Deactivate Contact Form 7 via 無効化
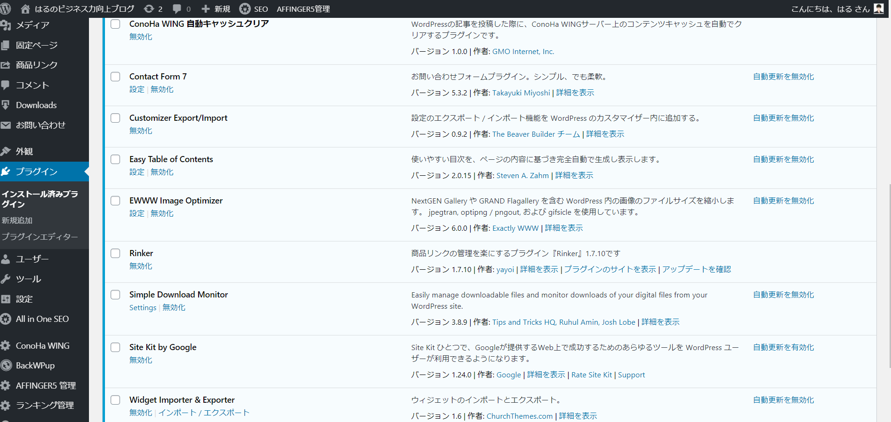This screenshot has height=422, width=891. tap(162, 89)
